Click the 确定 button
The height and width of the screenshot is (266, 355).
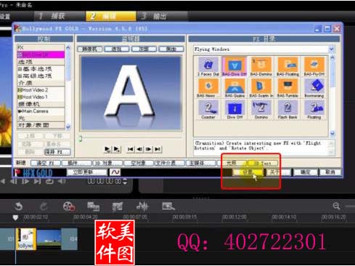pos(306,172)
